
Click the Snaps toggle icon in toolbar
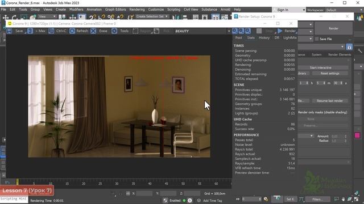click(93, 18)
